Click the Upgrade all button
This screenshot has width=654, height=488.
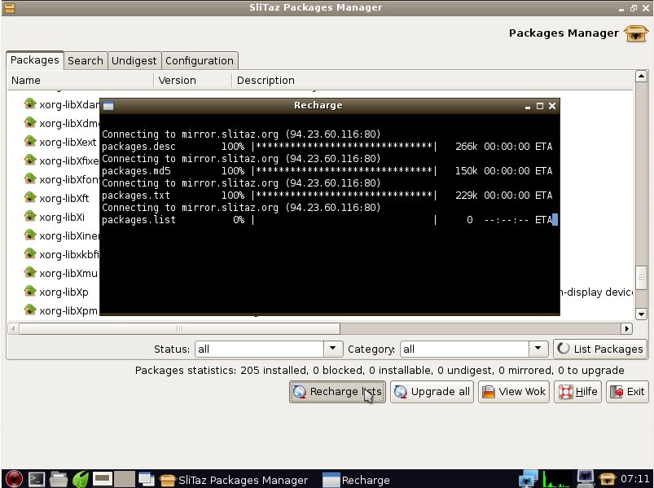pos(432,392)
